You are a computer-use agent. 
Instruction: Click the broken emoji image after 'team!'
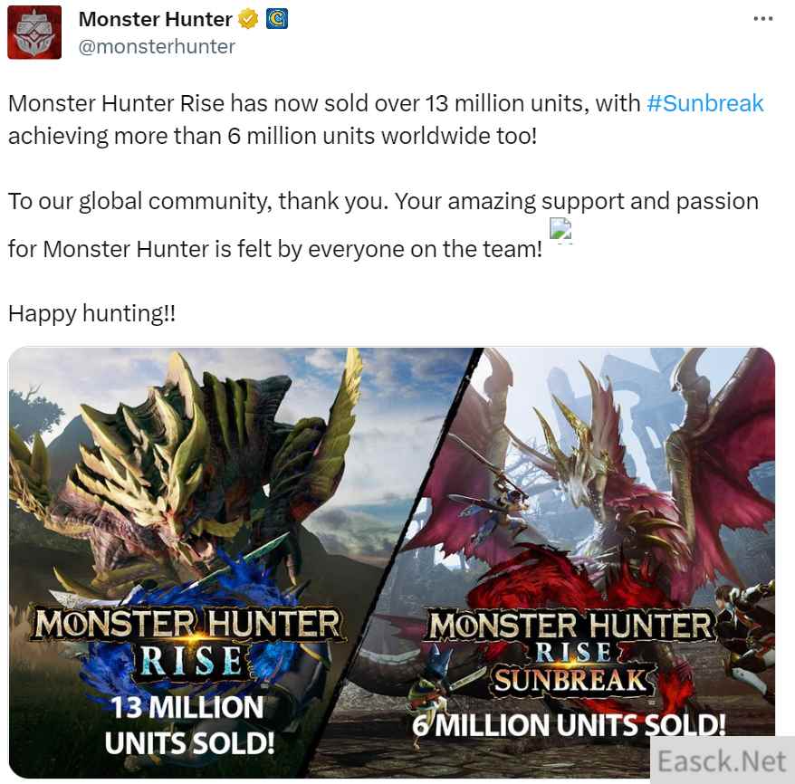[x=560, y=230]
